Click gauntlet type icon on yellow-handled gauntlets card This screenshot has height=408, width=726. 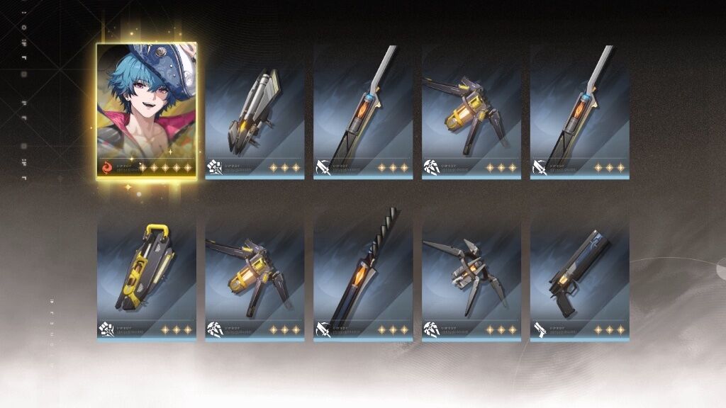106,329
